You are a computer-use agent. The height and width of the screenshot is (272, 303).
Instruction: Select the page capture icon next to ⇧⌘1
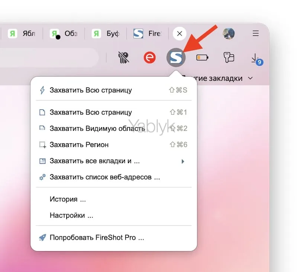pyautogui.click(x=42, y=112)
